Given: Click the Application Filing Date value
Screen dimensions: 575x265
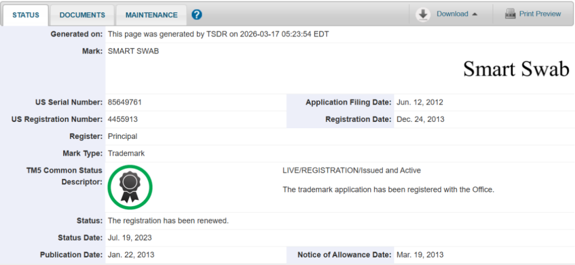Looking at the screenshot, I should 420,102.
